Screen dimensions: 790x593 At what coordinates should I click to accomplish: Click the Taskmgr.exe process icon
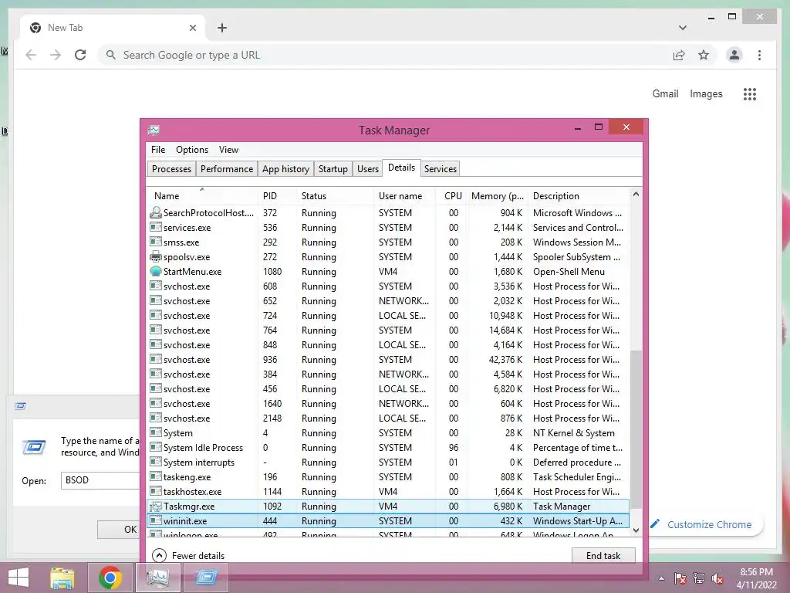(x=156, y=507)
